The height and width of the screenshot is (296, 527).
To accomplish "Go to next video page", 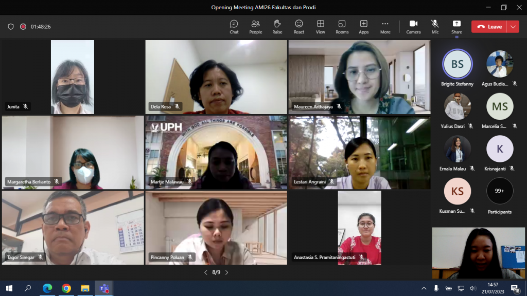I will click(226, 272).
